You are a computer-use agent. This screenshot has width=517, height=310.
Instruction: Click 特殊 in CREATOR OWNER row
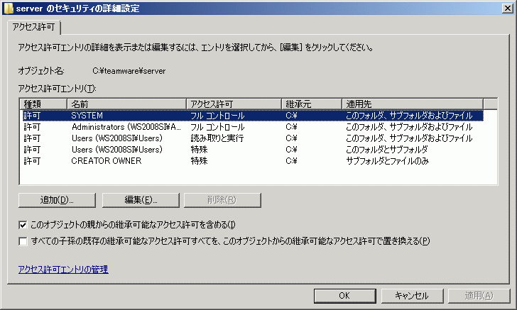click(199, 161)
